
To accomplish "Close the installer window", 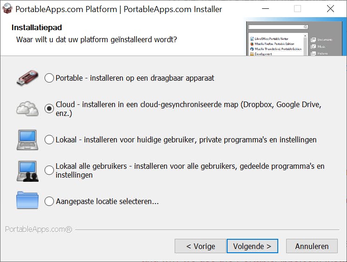I will tap(330, 9).
